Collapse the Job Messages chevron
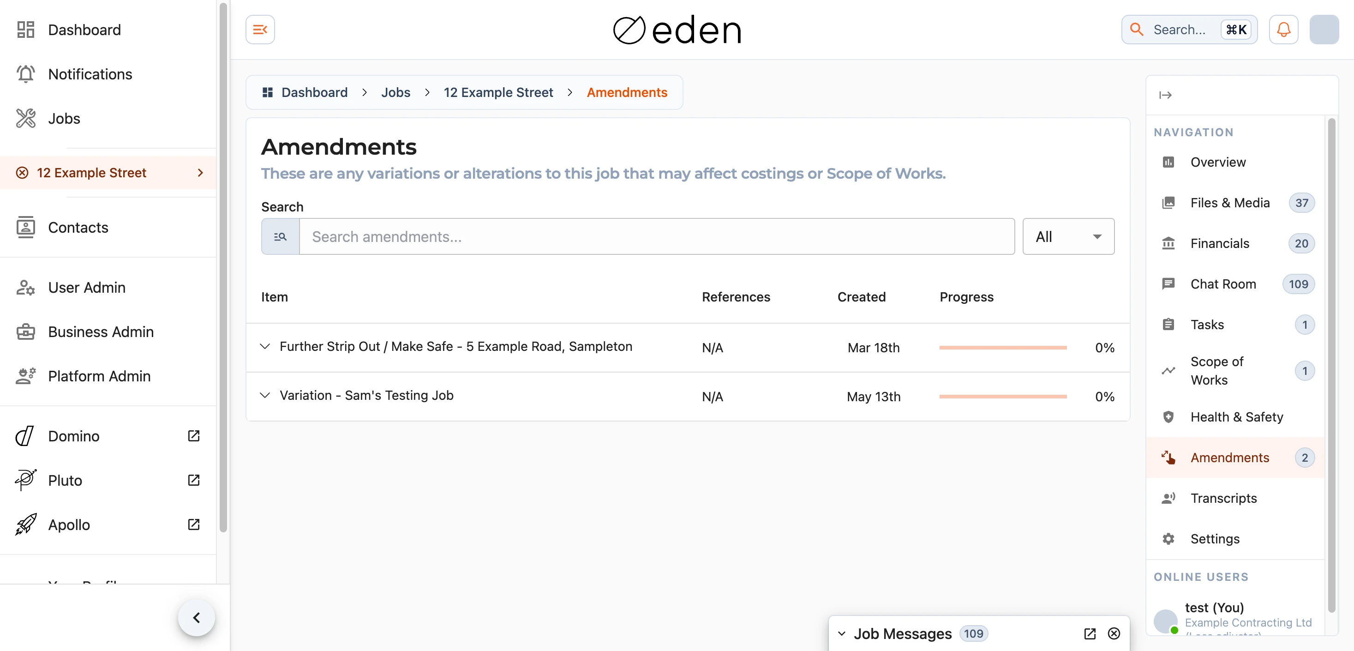 (x=841, y=633)
